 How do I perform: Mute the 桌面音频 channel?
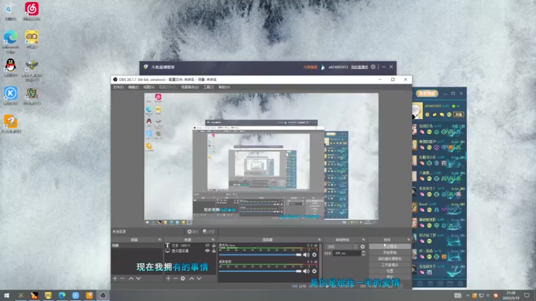click(306, 271)
